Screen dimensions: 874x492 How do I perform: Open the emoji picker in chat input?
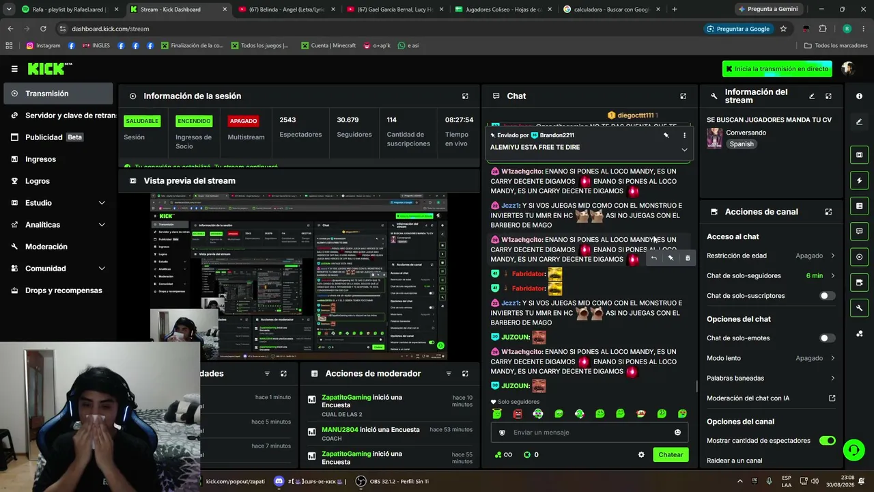click(677, 433)
